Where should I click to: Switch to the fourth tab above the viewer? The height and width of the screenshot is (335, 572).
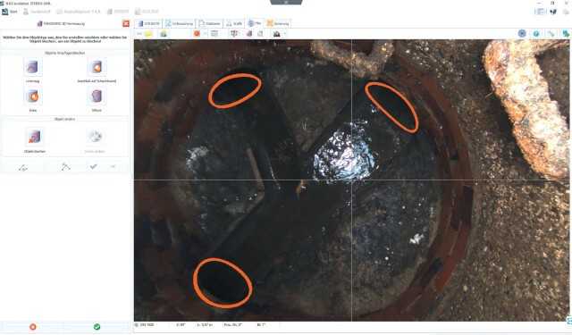tap(234, 23)
